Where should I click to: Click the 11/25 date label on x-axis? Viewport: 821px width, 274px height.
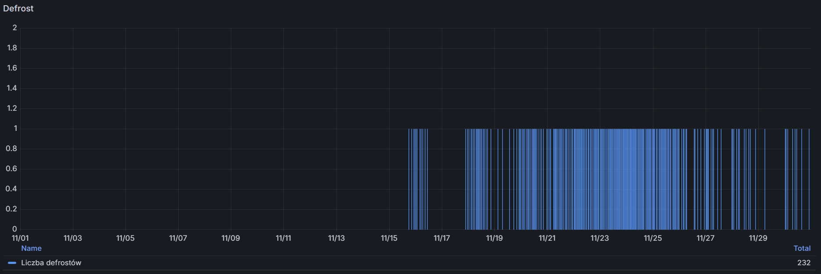coord(653,238)
